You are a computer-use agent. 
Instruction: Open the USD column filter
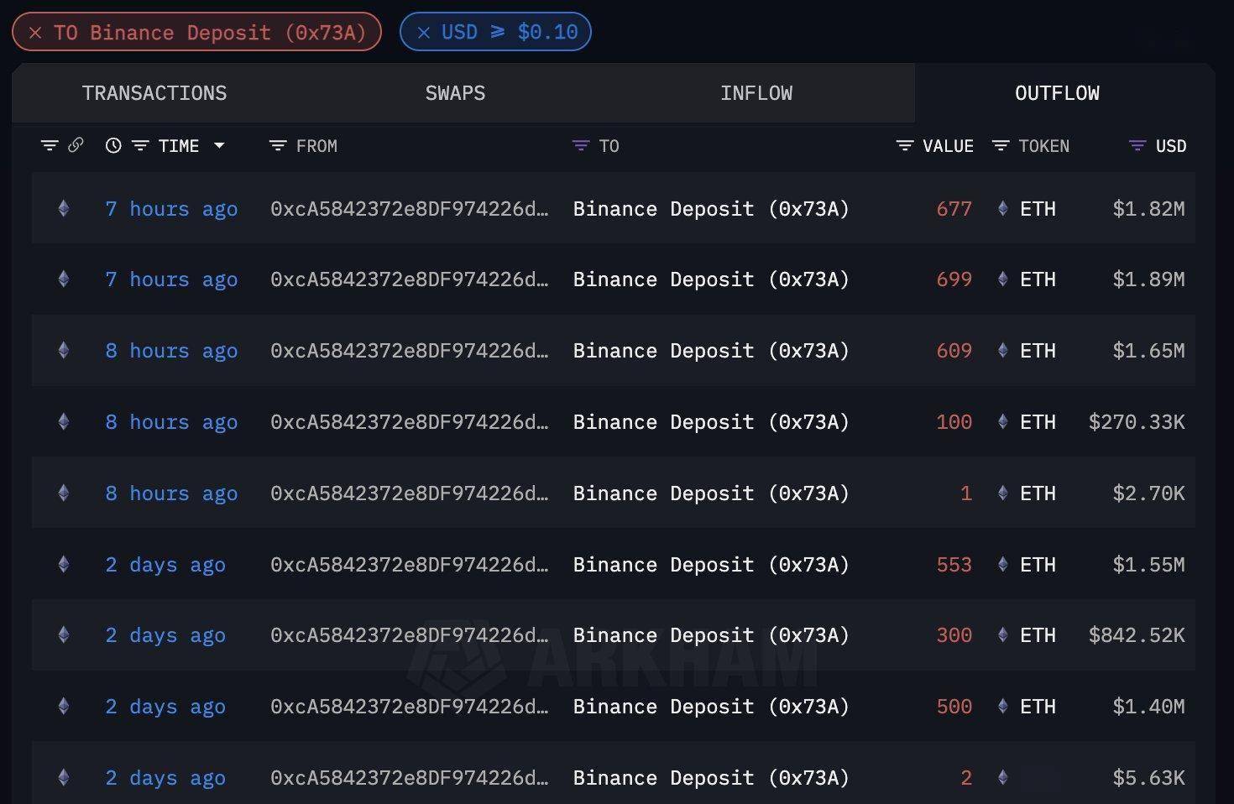pos(1137,146)
